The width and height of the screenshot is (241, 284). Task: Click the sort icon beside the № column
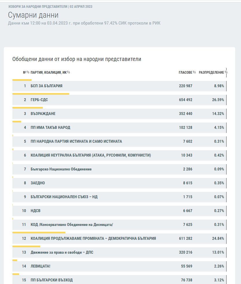click(x=28, y=72)
